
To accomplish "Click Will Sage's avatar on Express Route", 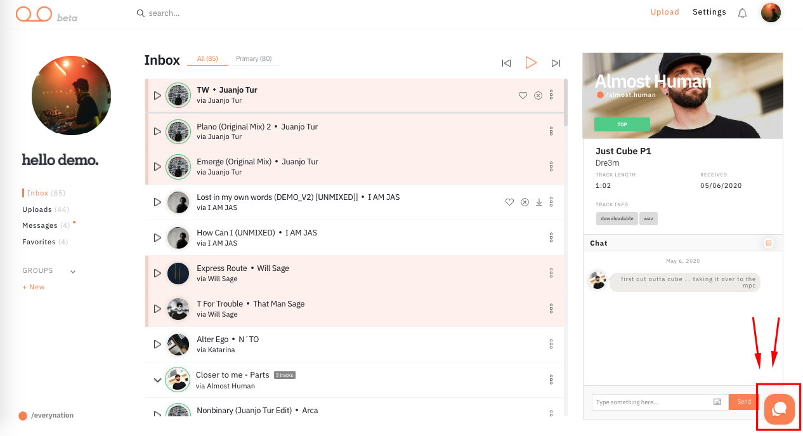I will tap(178, 274).
